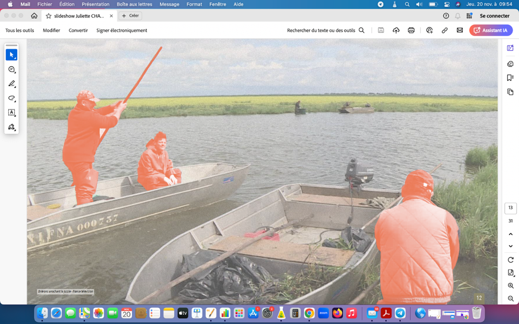Viewport: 519px width, 324px height.
Task: Go to next page with down chevron
Action: tap(510, 246)
